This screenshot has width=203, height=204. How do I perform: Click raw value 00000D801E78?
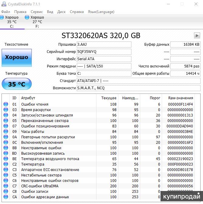180,170
